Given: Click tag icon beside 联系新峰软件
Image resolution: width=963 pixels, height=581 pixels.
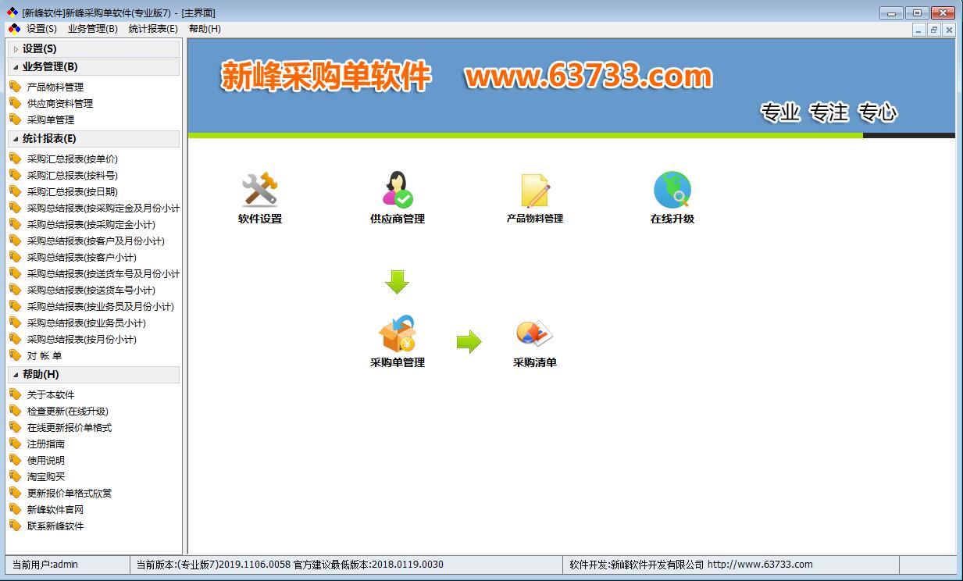Looking at the screenshot, I should click(15, 526).
